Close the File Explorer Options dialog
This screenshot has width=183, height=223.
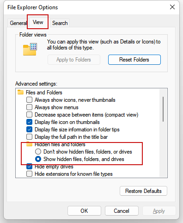click(x=172, y=7)
